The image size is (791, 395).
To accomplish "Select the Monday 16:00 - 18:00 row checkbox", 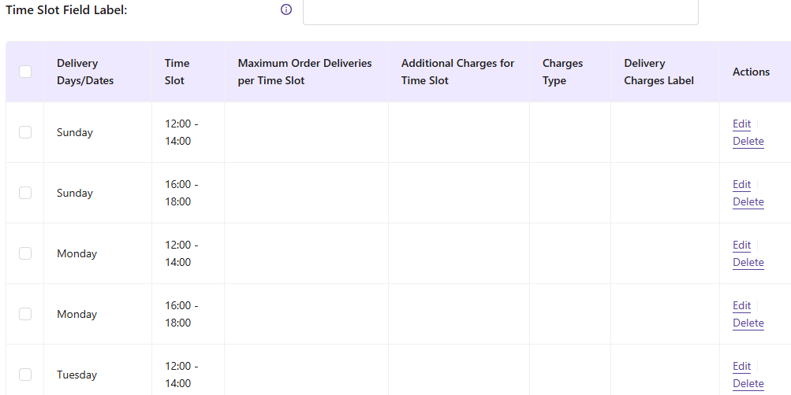I will pyautogui.click(x=25, y=314).
